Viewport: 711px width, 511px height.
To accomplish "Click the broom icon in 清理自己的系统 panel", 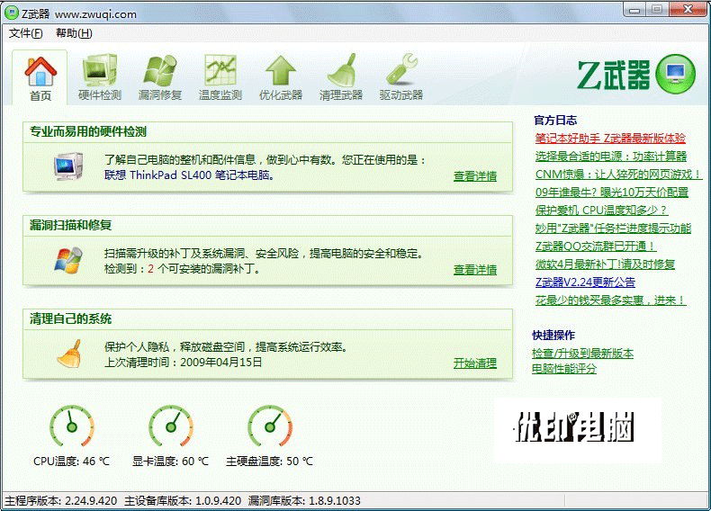I will click(x=69, y=354).
